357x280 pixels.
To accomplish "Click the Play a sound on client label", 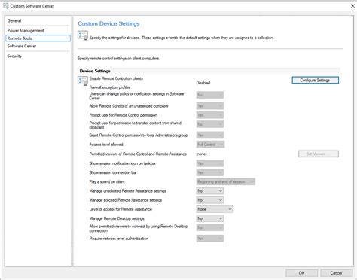I will click(x=107, y=181).
